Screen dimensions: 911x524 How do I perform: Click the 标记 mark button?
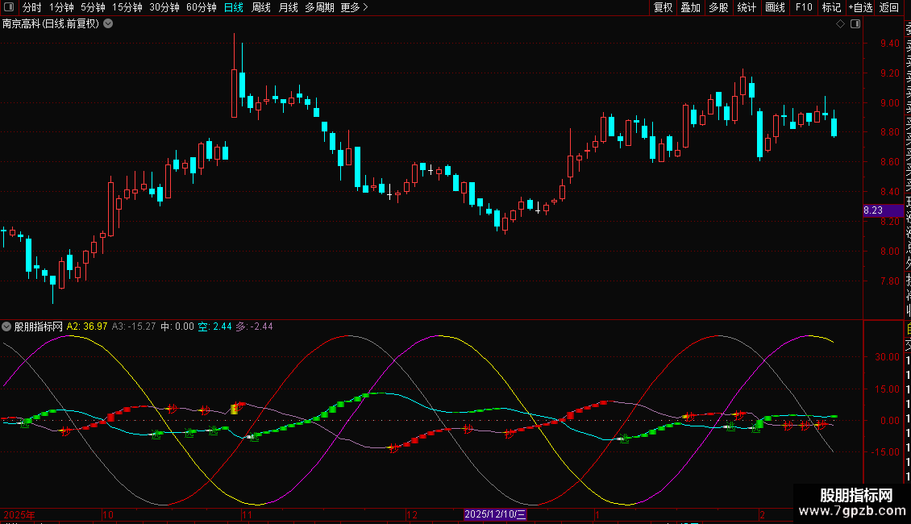pyautogui.click(x=831, y=7)
